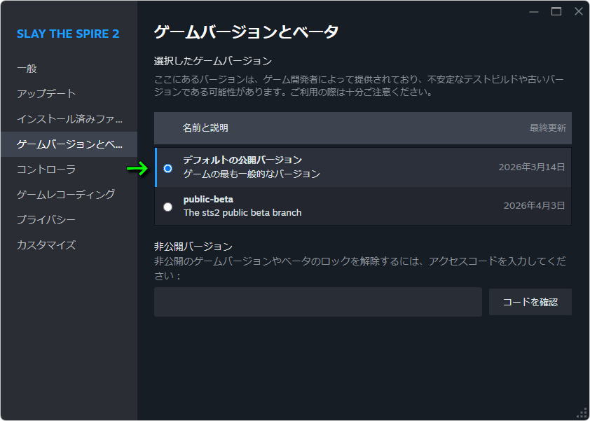Open the ゲームレコーディング section
Image resolution: width=590 pixels, height=421 pixels.
click(x=66, y=195)
